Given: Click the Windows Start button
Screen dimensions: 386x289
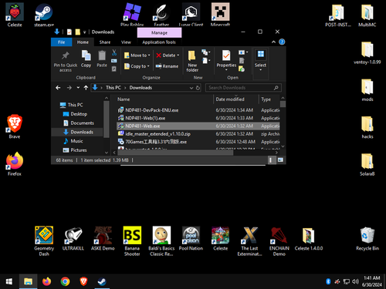Looking at the screenshot, I should (x=9, y=281).
